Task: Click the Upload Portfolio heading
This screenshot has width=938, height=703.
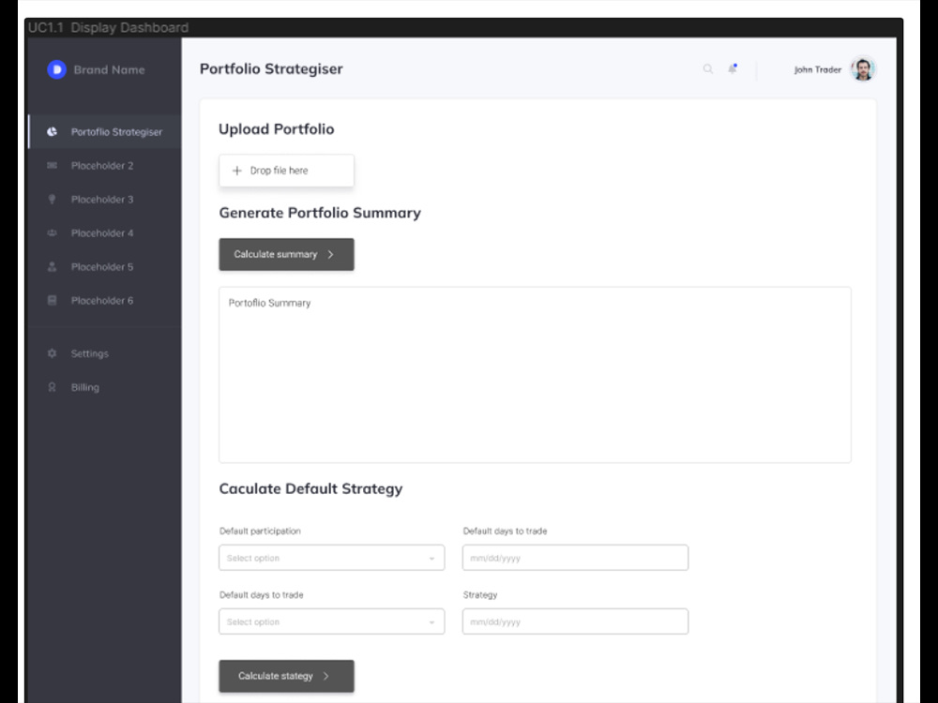Action: pos(277,129)
